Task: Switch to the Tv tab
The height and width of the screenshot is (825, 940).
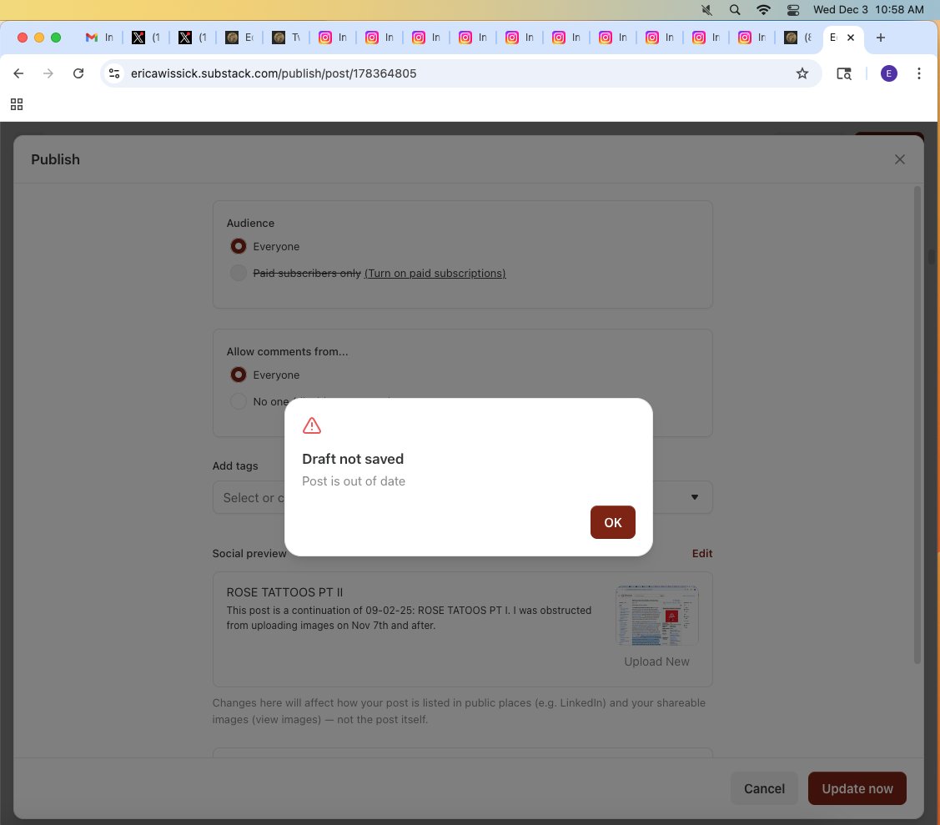Action: click(x=286, y=38)
